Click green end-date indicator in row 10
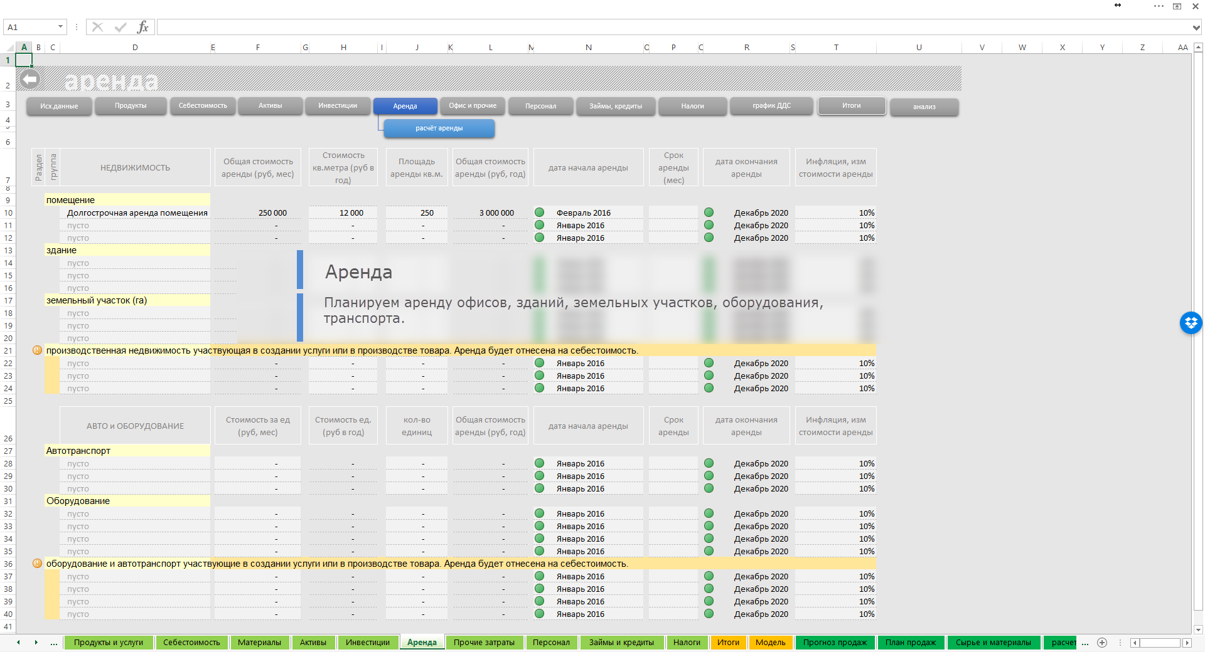This screenshot has width=1205, height=652. click(709, 213)
